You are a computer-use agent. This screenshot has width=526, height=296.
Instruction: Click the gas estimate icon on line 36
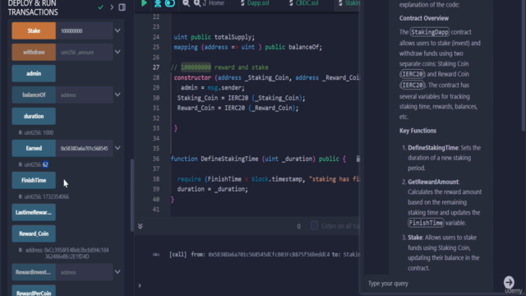click(358, 159)
